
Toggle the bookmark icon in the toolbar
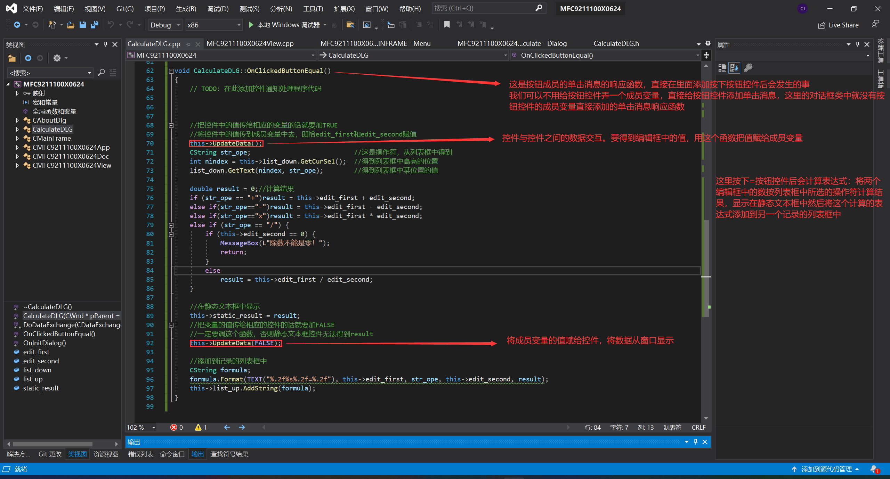447,25
